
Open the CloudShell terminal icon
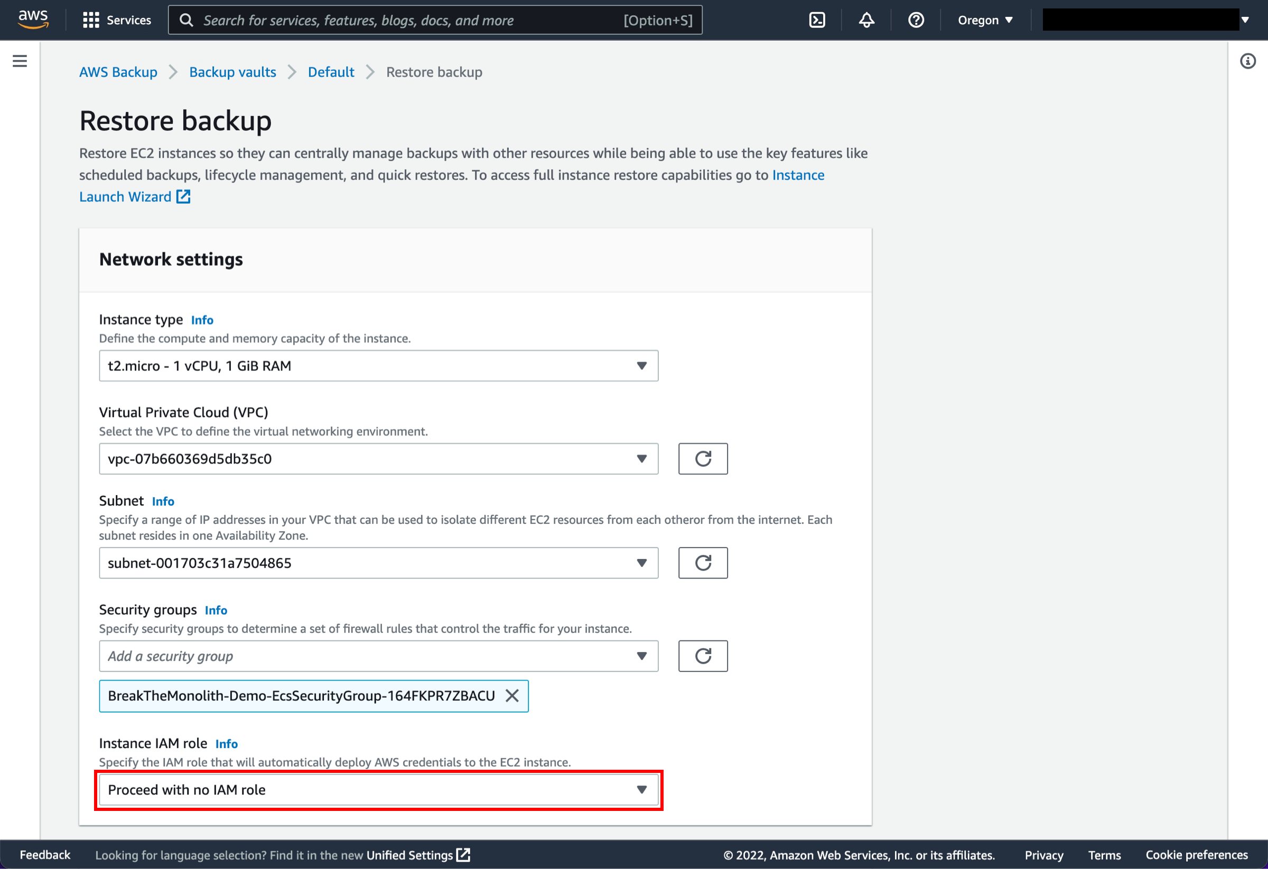pos(817,20)
